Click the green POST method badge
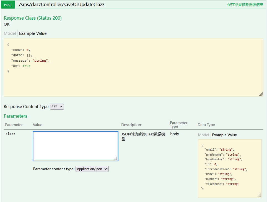Screen dimensions: 267x202 point(8,5)
